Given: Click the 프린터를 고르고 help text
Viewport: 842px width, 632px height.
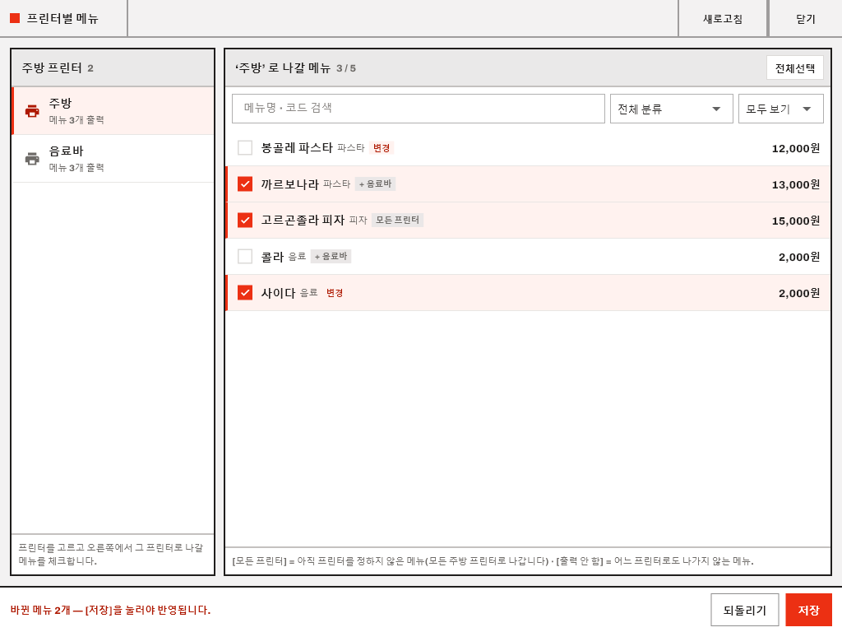Looking at the screenshot, I should click(x=111, y=554).
